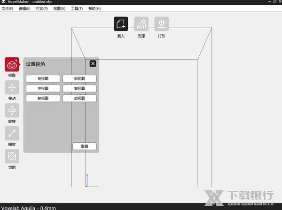Close the 设置视角 panel

pos(93,63)
